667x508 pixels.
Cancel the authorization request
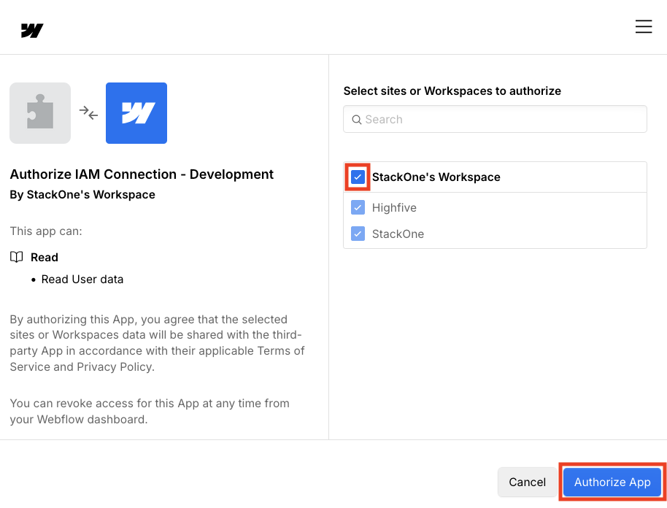(527, 482)
